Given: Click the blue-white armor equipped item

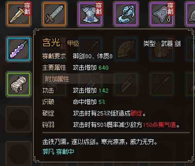Looking at the screenshot, I should pos(90,14).
